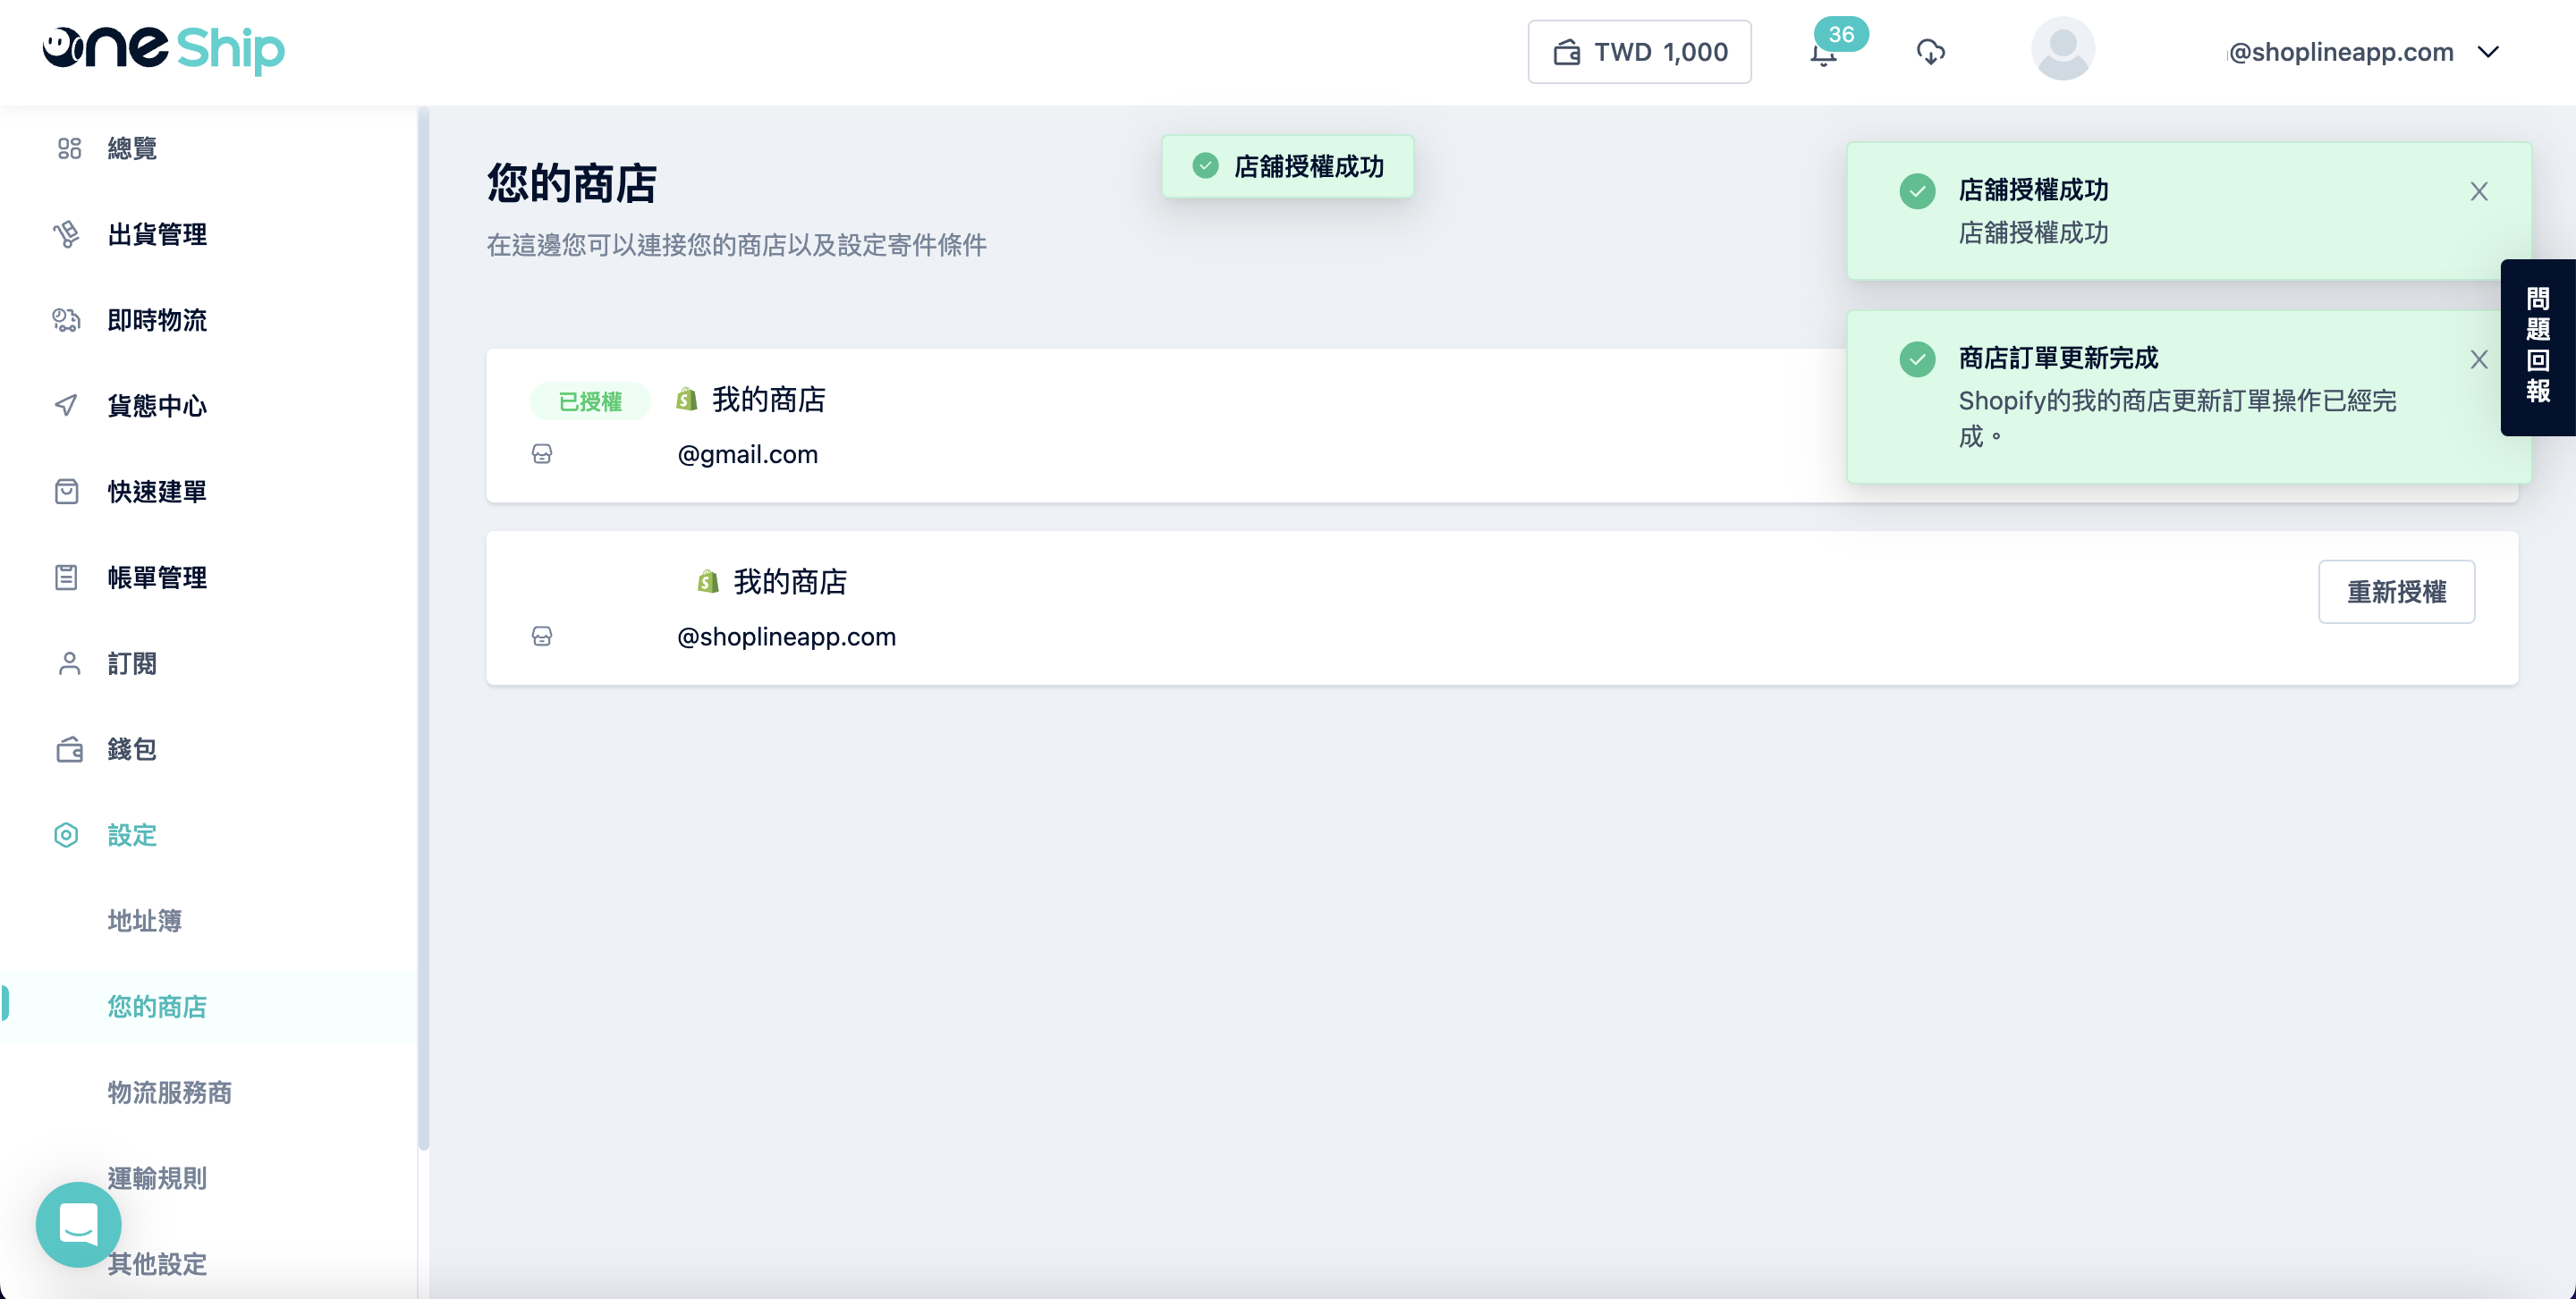Click the 貨態中心 tracking arrow icon
Viewport: 2576px width, 1299px height.
66,405
